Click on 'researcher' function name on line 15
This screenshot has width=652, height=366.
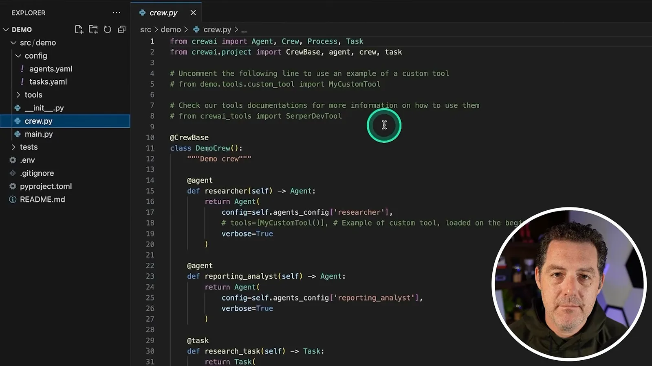point(226,191)
